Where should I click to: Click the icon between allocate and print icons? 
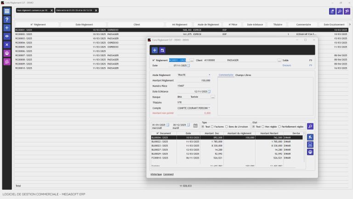[310, 145]
